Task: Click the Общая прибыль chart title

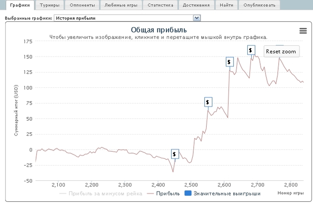Action: [159, 30]
